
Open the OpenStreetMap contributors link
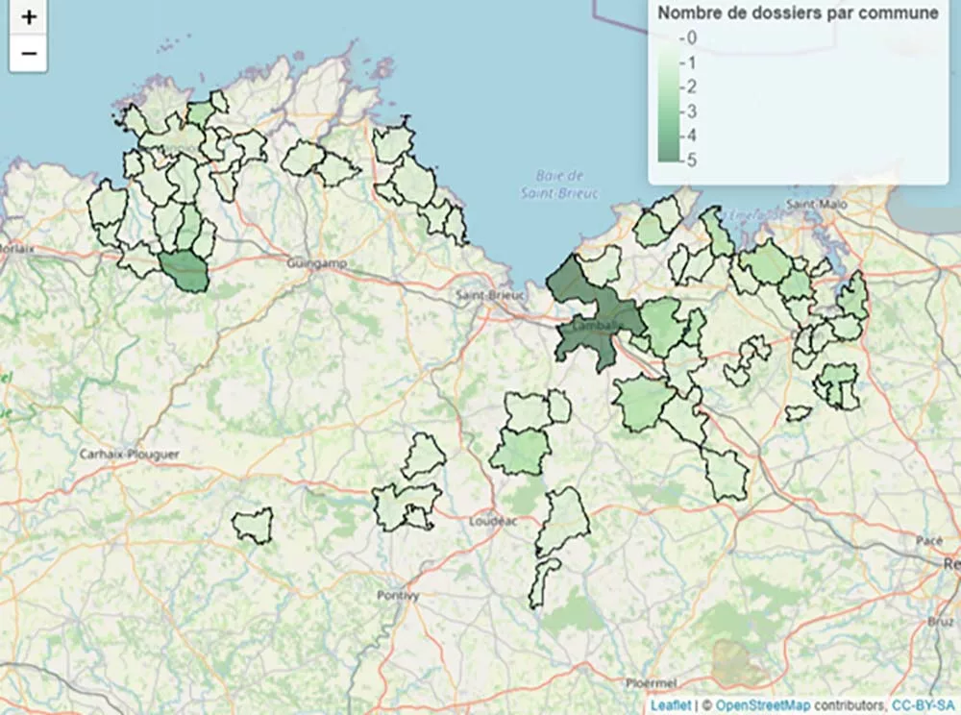click(x=800, y=705)
